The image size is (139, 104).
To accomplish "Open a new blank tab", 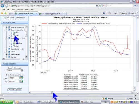I will tap(65, 14).
